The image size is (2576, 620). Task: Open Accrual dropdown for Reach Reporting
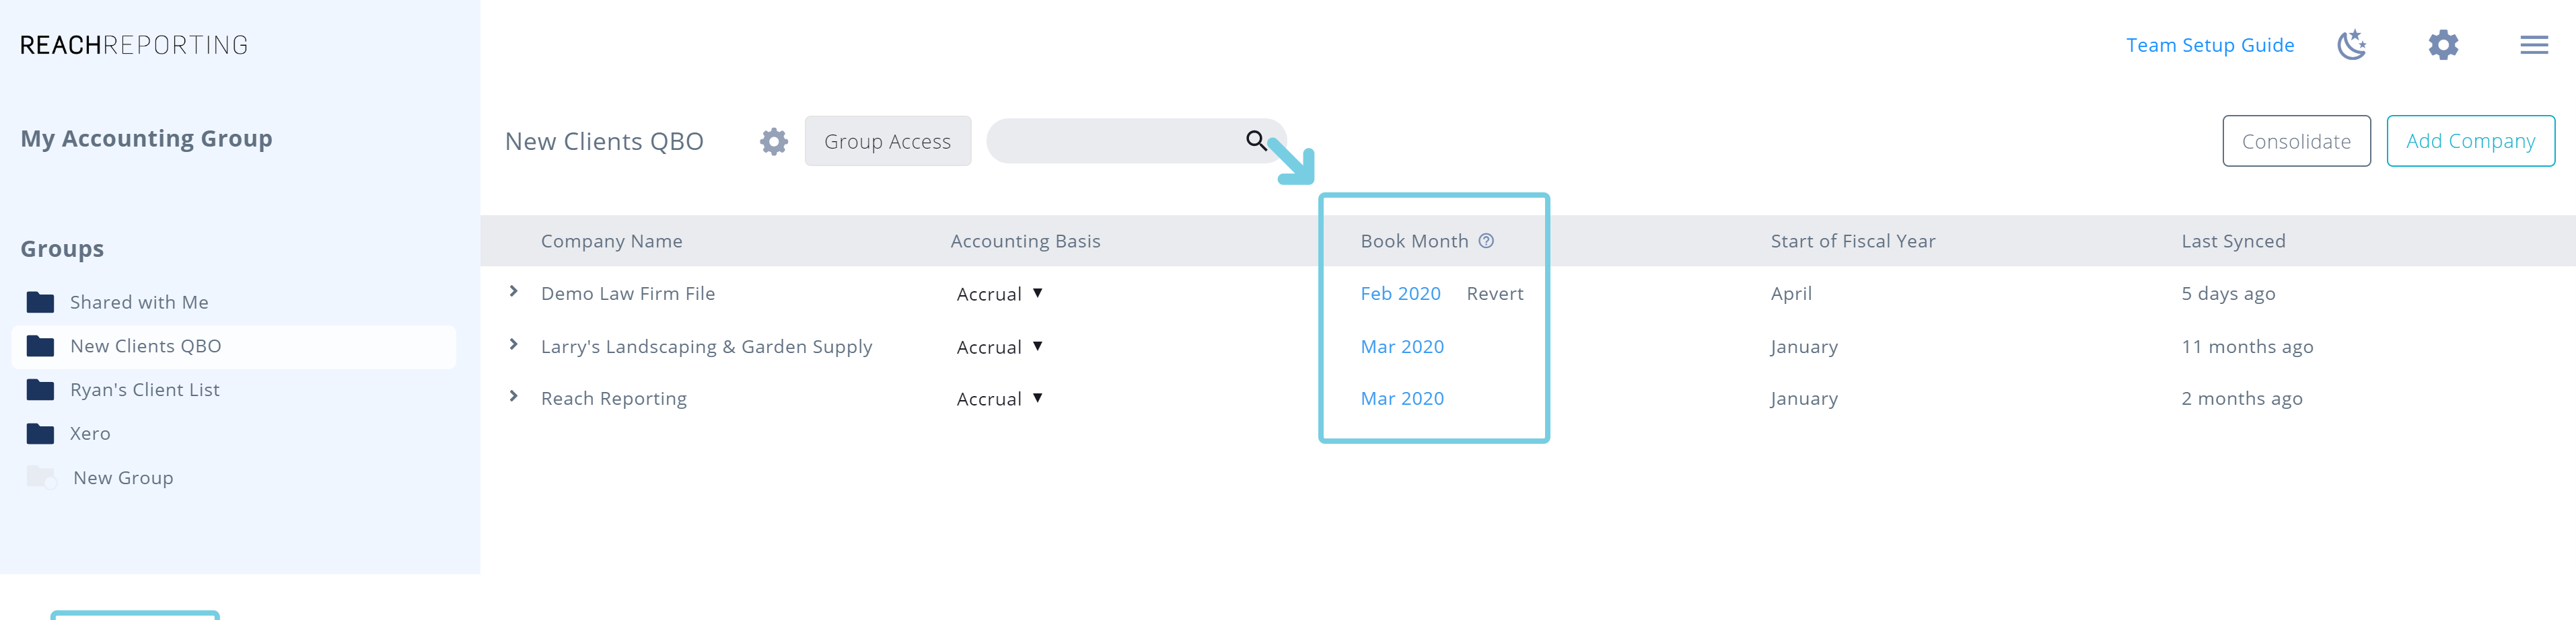coord(999,399)
